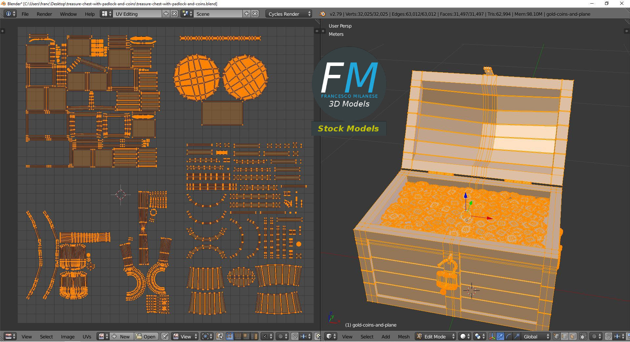The image size is (630, 342).
Task: Open the Add menu in 3D view
Action: point(386,336)
